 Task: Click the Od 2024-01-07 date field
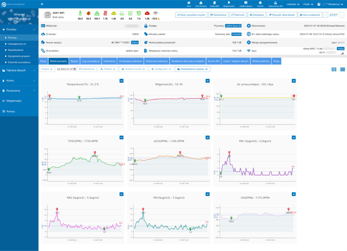(66, 69)
